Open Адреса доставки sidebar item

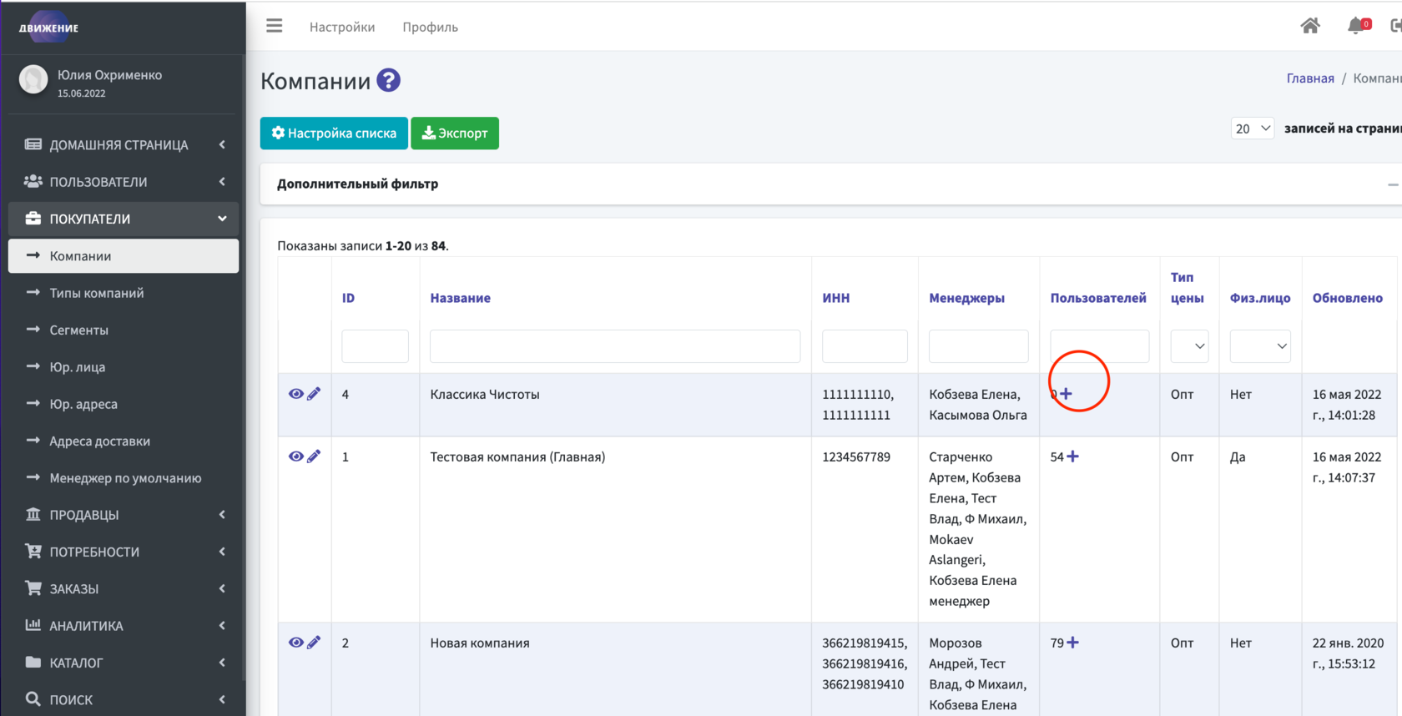pos(124,441)
